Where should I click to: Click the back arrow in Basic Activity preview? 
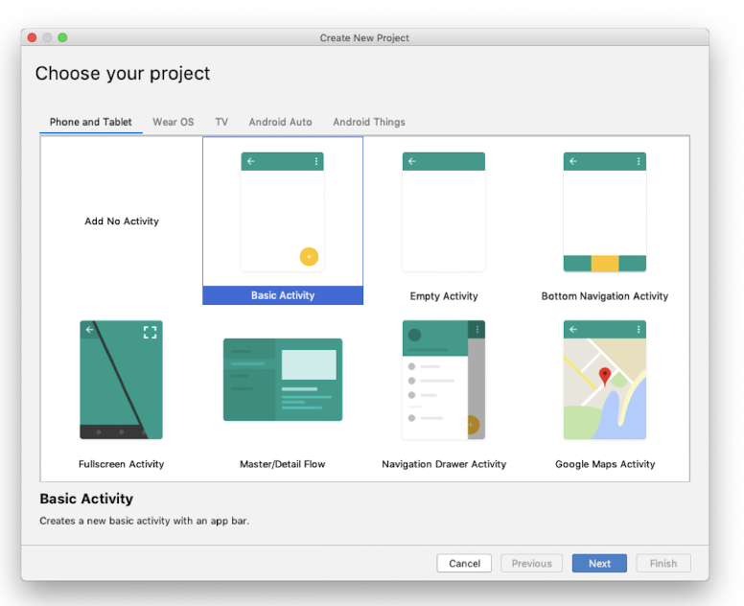251,161
